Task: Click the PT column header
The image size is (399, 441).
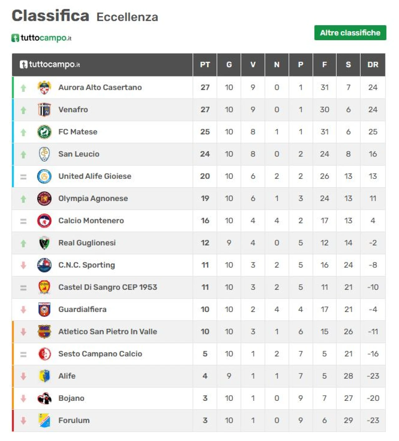Action: [205, 65]
